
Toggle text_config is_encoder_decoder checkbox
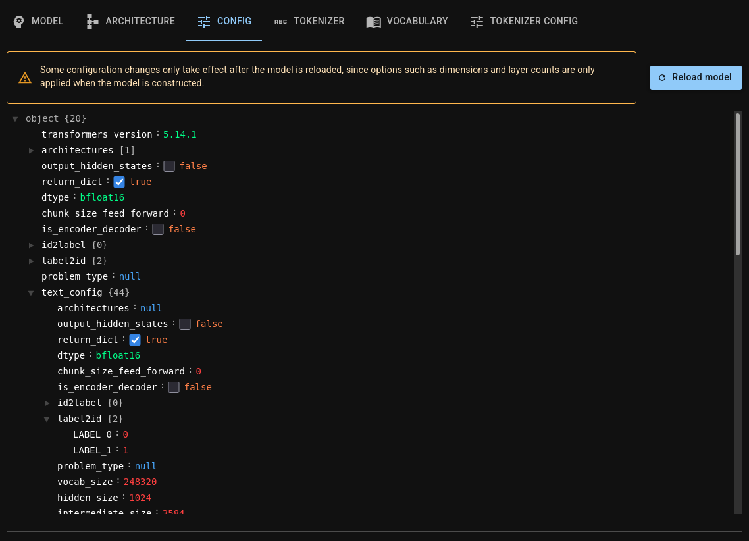pos(174,387)
